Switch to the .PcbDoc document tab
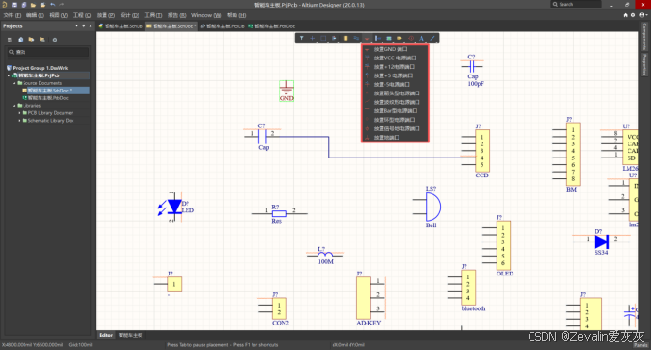The width and height of the screenshot is (652, 350). pyautogui.click(x=272, y=25)
